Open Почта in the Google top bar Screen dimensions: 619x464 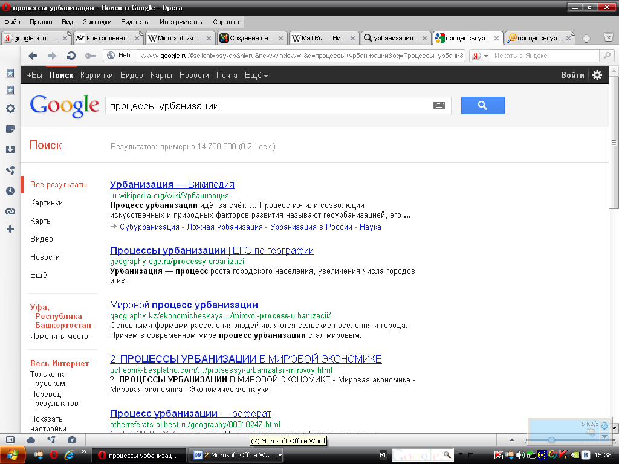point(227,75)
